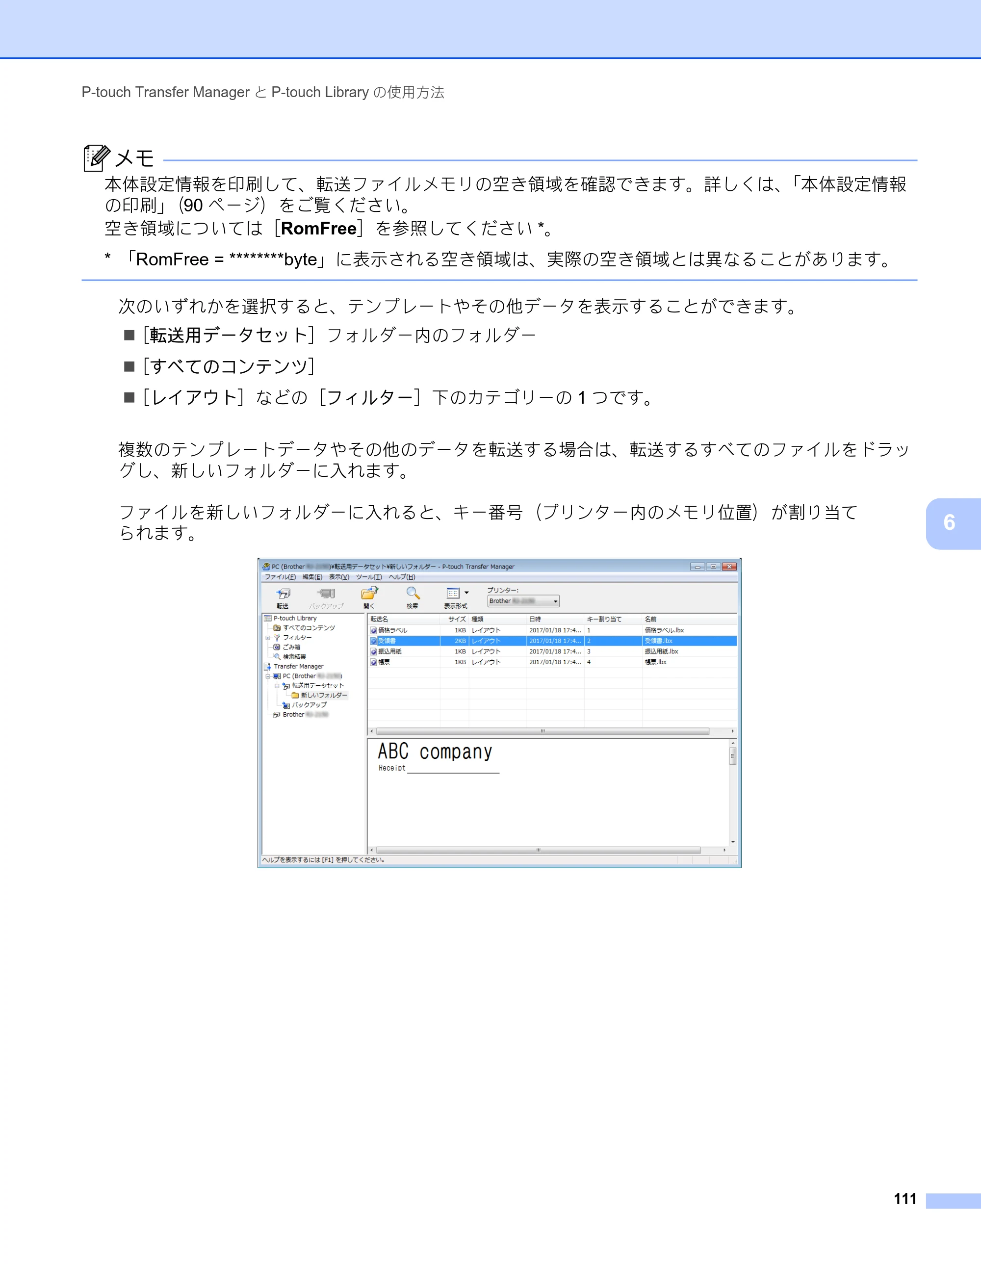Sort by 日時 column header

pyautogui.click(x=555, y=619)
